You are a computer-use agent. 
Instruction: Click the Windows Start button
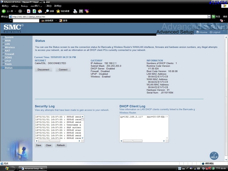tap(7, 169)
